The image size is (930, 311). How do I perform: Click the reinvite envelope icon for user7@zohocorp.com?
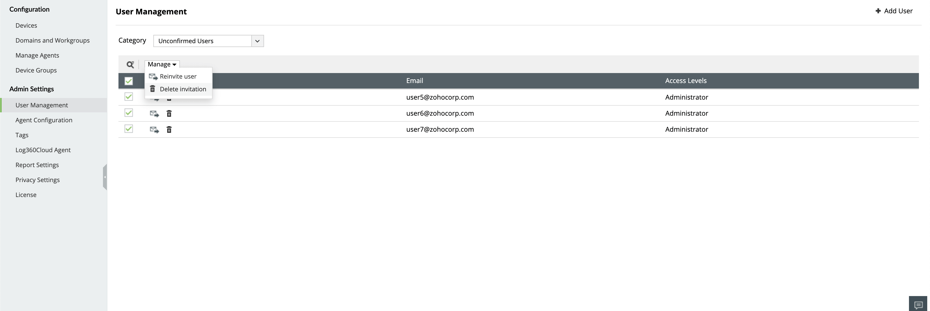(x=154, y=129)
